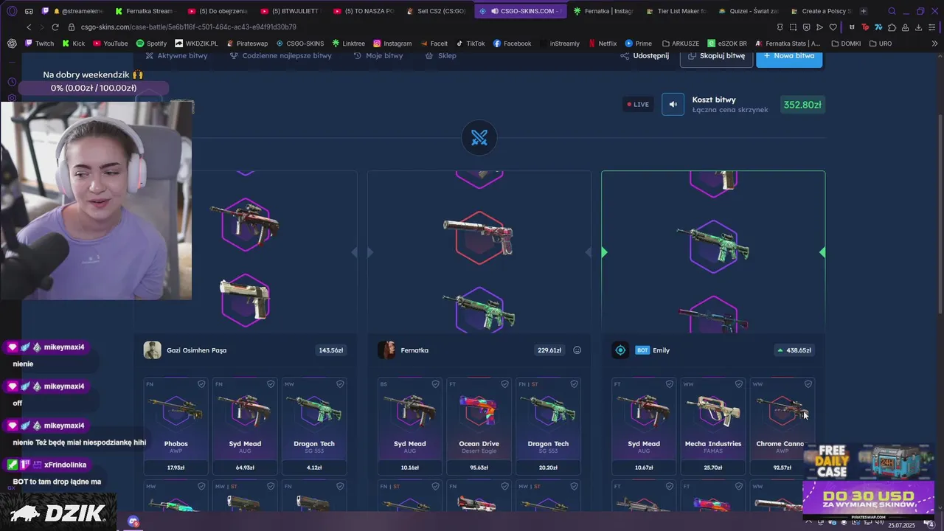The height and width of the screenshot is (531, 944).
Task: Open a new browser tab
Action: point(864,11)
